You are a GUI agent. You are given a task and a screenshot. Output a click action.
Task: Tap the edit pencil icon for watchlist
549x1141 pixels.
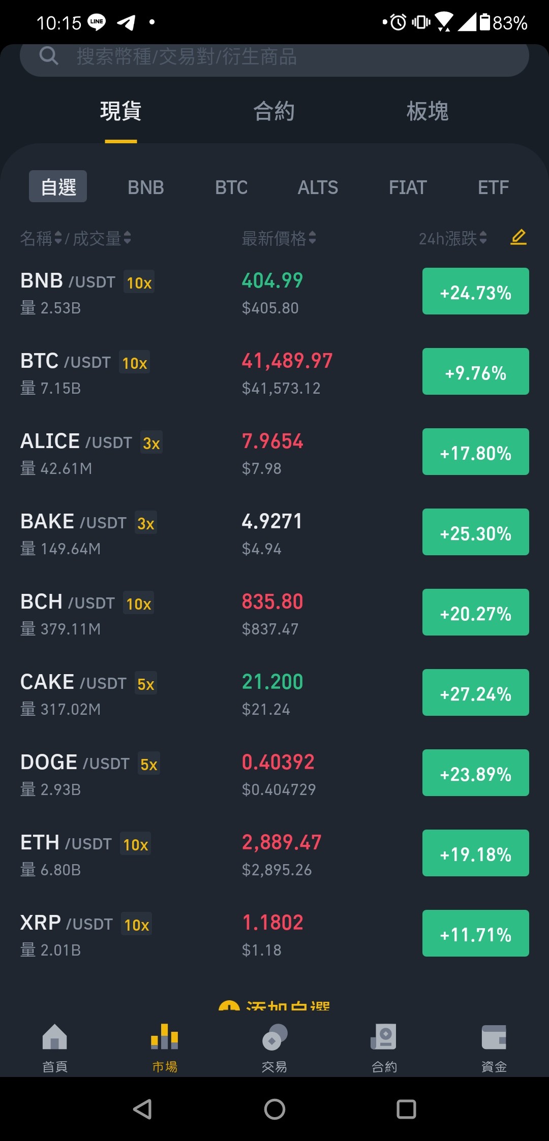pyautogui.click(x=518, y=237)
